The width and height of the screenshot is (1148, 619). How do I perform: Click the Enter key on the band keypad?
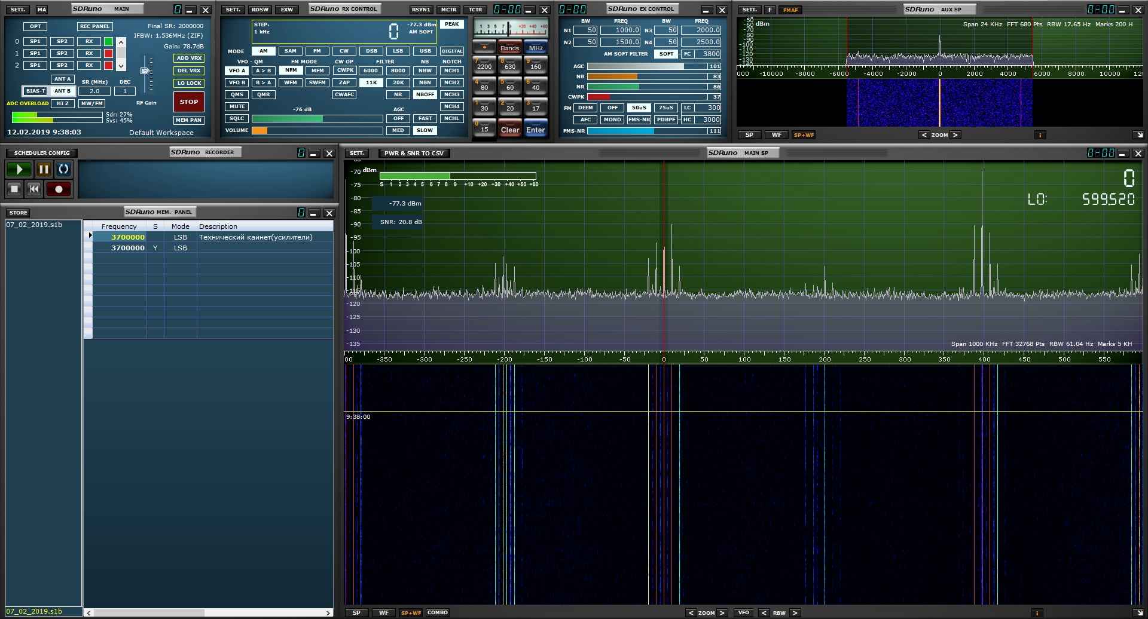pyautogui.click(x=536, y=129)
